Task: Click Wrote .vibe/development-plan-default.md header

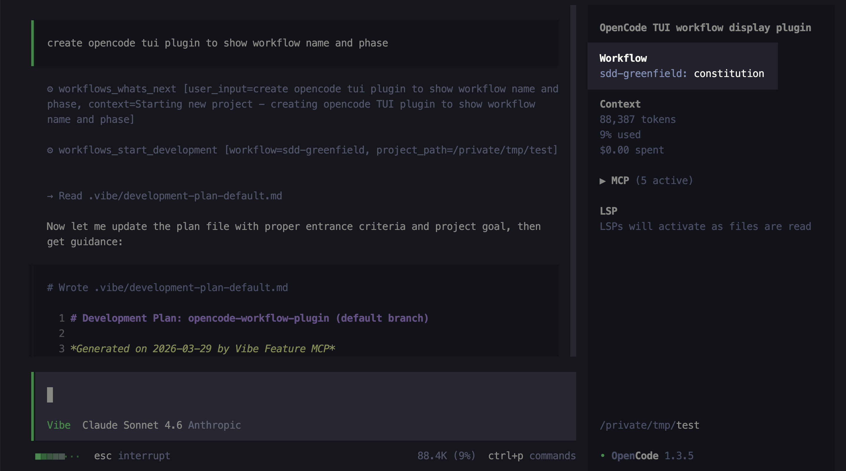Action: point(167,288)
